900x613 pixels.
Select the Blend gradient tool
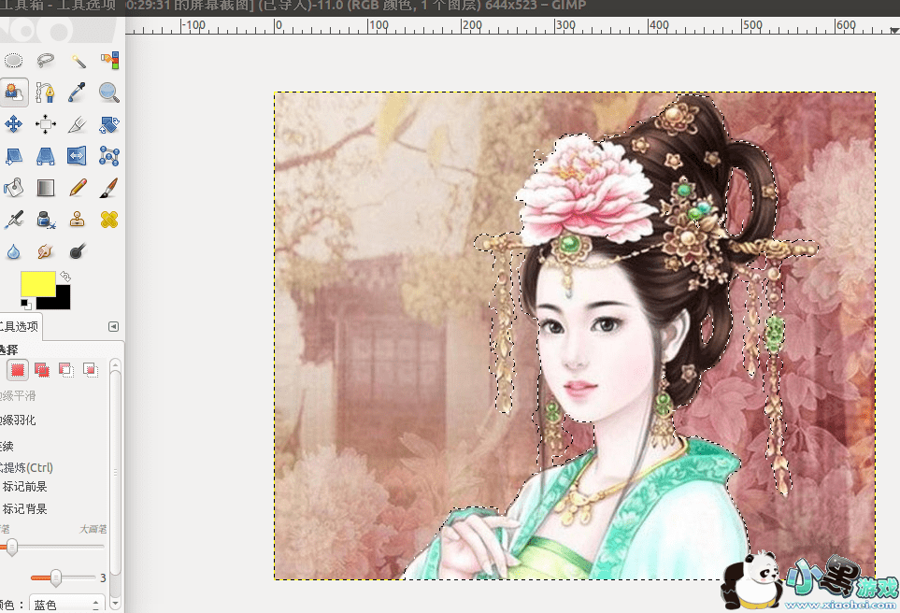pos(46,188)
